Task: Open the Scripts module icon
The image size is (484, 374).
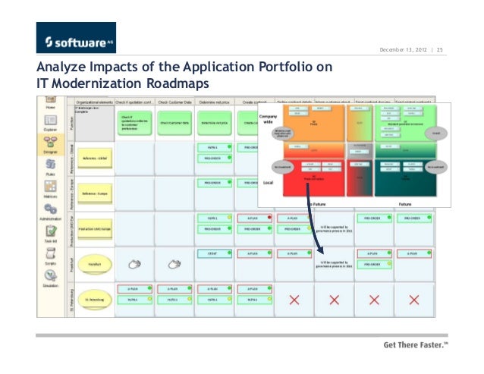Action: (x=51, y=253)
